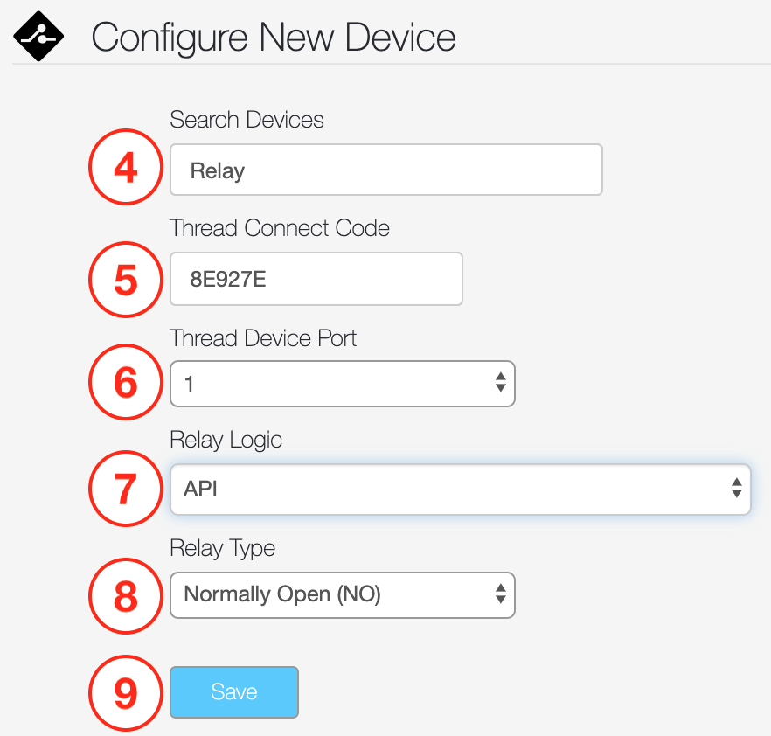Click inside the Search Devices field
Image resolution: width=771 pixels, height=736 pixels.
[385, 170]
